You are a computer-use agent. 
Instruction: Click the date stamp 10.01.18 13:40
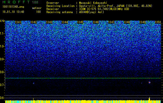point(13,12)
